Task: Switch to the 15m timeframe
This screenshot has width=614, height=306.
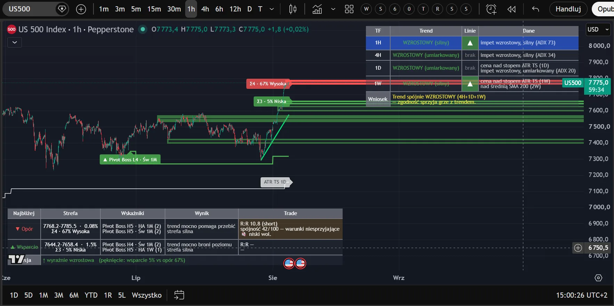Action: tap(154, 9)
